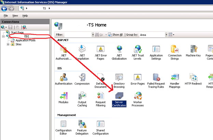Open the Filter box dropdown arrow
Image resolution: width=213 pixels, height=140 pixels.
coord(93,35)
